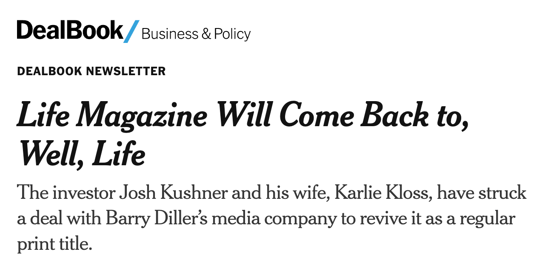Image resolution: width=548 pixels, height=277 pixels.
Task: Click the 'Well, Life' headline line
Action: tap(81, 154)
